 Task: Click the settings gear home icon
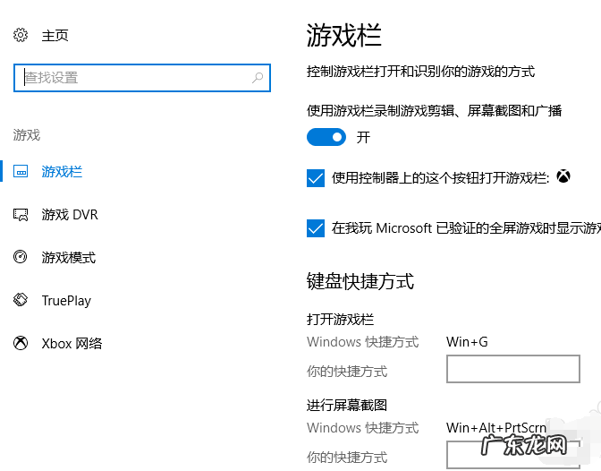pos(21,35)
